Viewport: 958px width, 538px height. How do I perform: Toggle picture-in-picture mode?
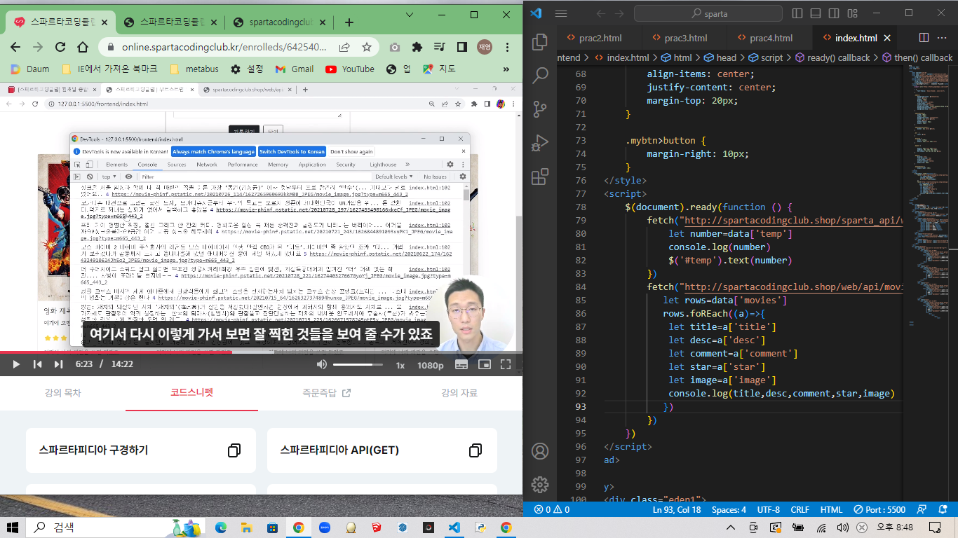(484, 364)
